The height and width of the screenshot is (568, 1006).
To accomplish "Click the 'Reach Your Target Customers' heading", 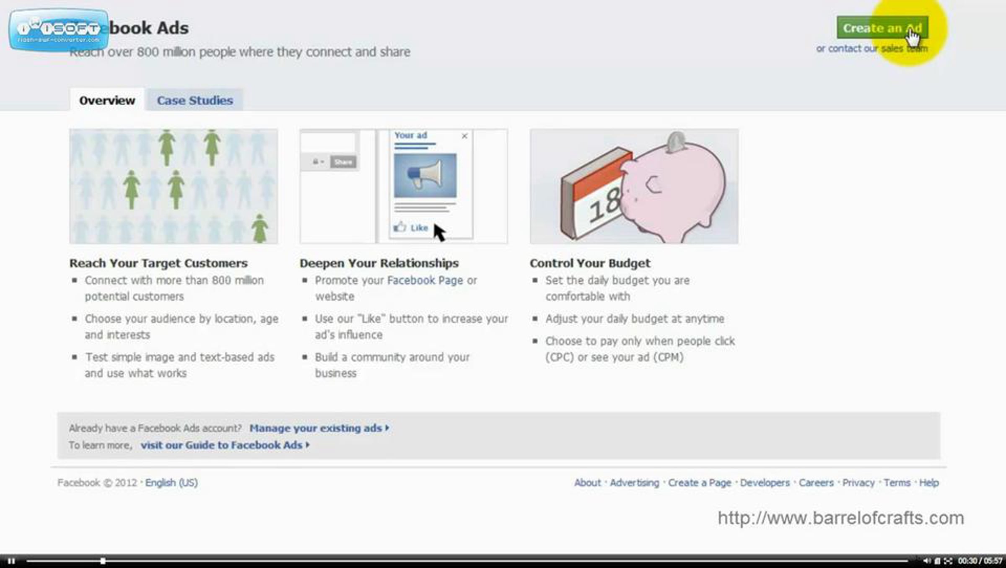I will 158,263.
